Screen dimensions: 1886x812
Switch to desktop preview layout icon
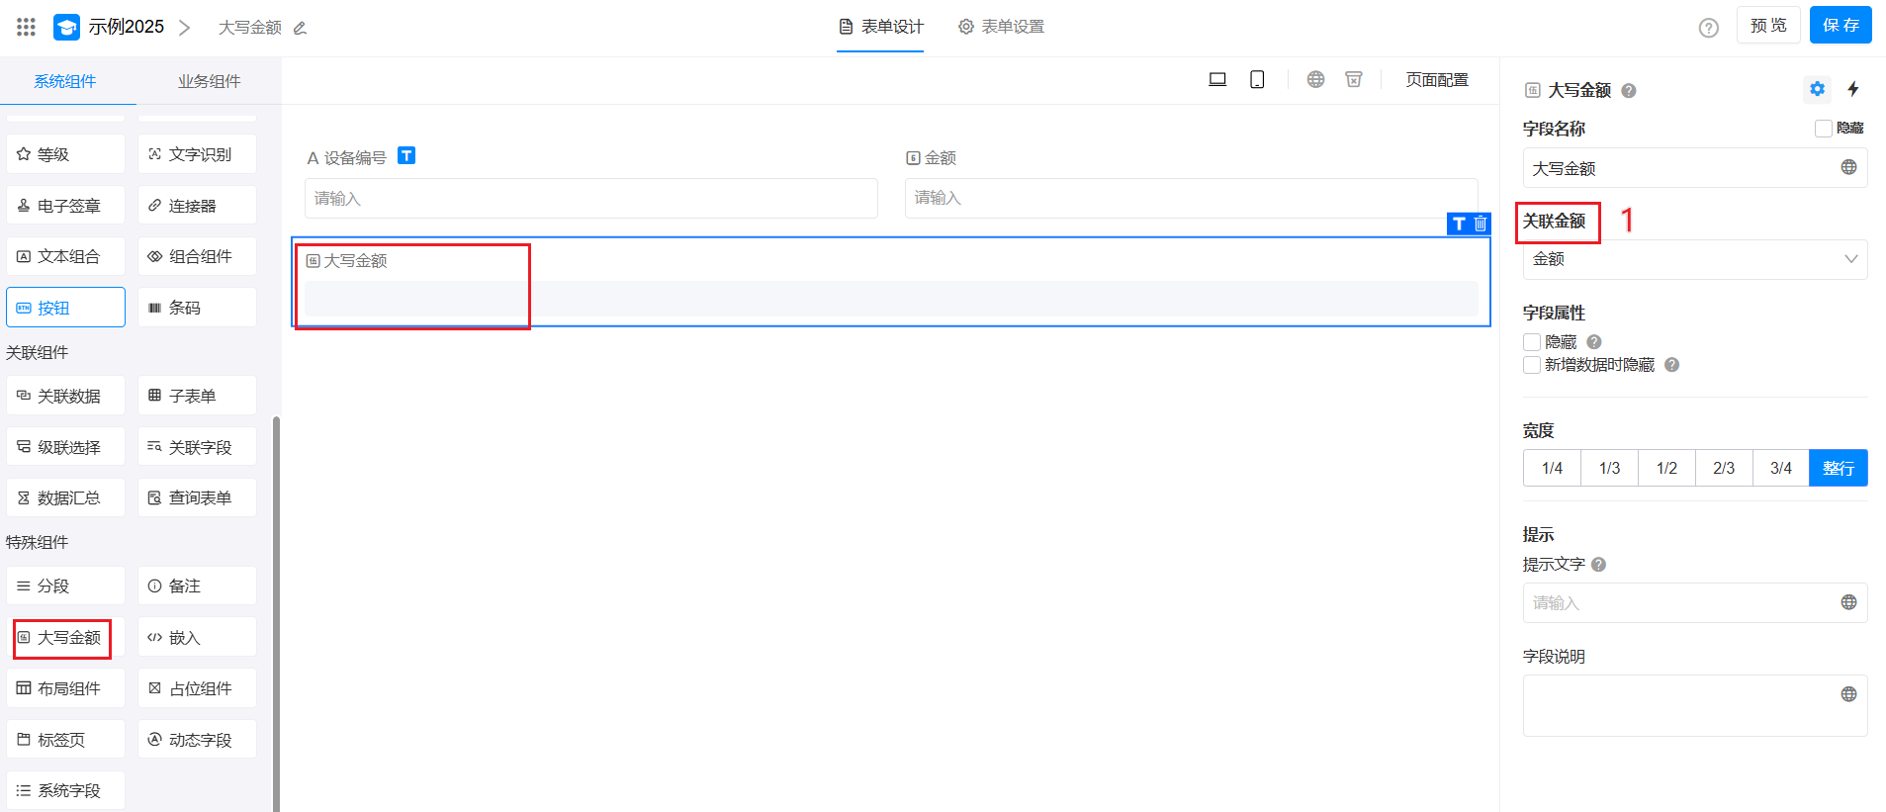click(1217, 80)
